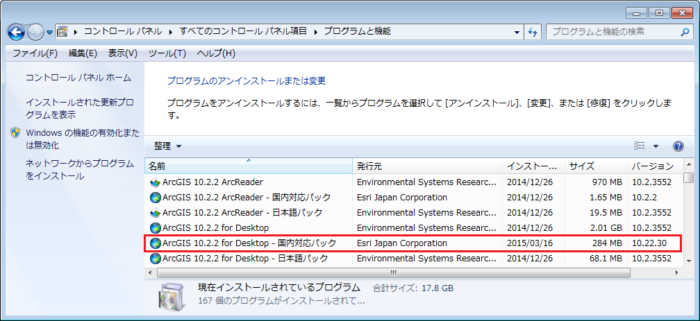Click the refresh button next to address bar
700x321 pixels.
coord(532,32)
